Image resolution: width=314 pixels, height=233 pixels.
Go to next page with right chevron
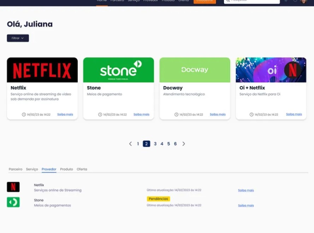tap(184, 144)
